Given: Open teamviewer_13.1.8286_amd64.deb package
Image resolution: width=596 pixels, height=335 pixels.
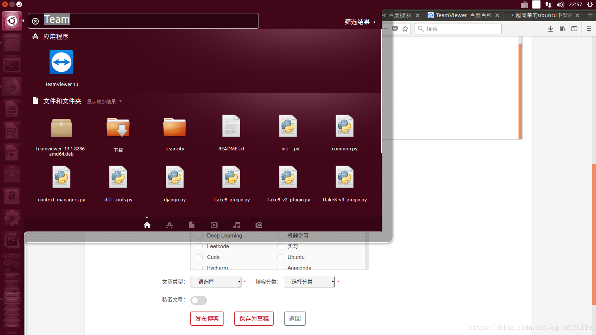Looking at the screenshot, I should 61,128.
